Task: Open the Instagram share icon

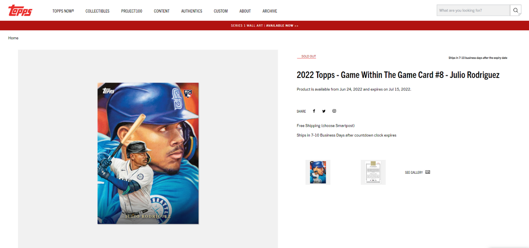Action: [x=334, y=111]
